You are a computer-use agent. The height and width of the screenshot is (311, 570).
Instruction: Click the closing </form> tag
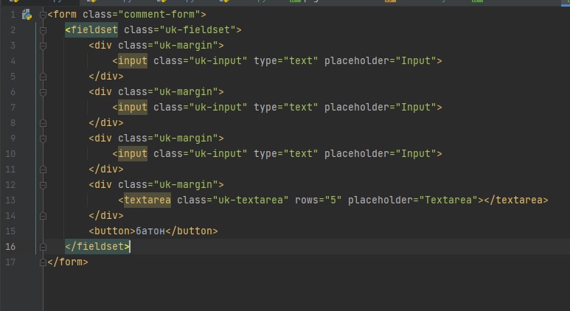[x=68, y=262]
